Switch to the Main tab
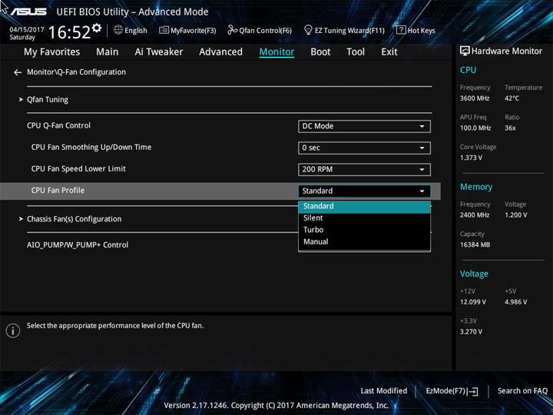Viewport: 553px width, 415px height. pos(108,52)
